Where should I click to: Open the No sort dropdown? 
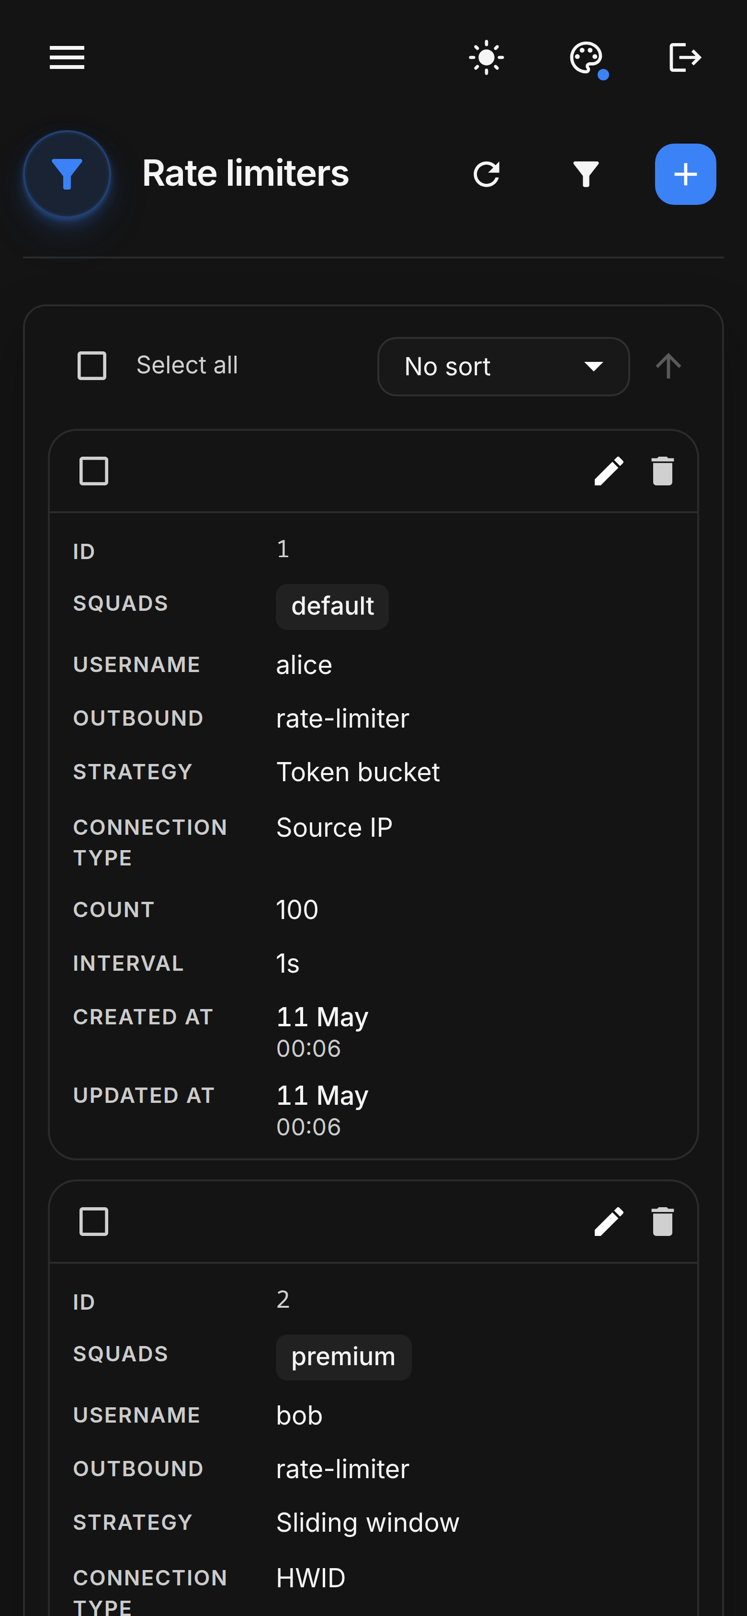(x=503, y=366)
